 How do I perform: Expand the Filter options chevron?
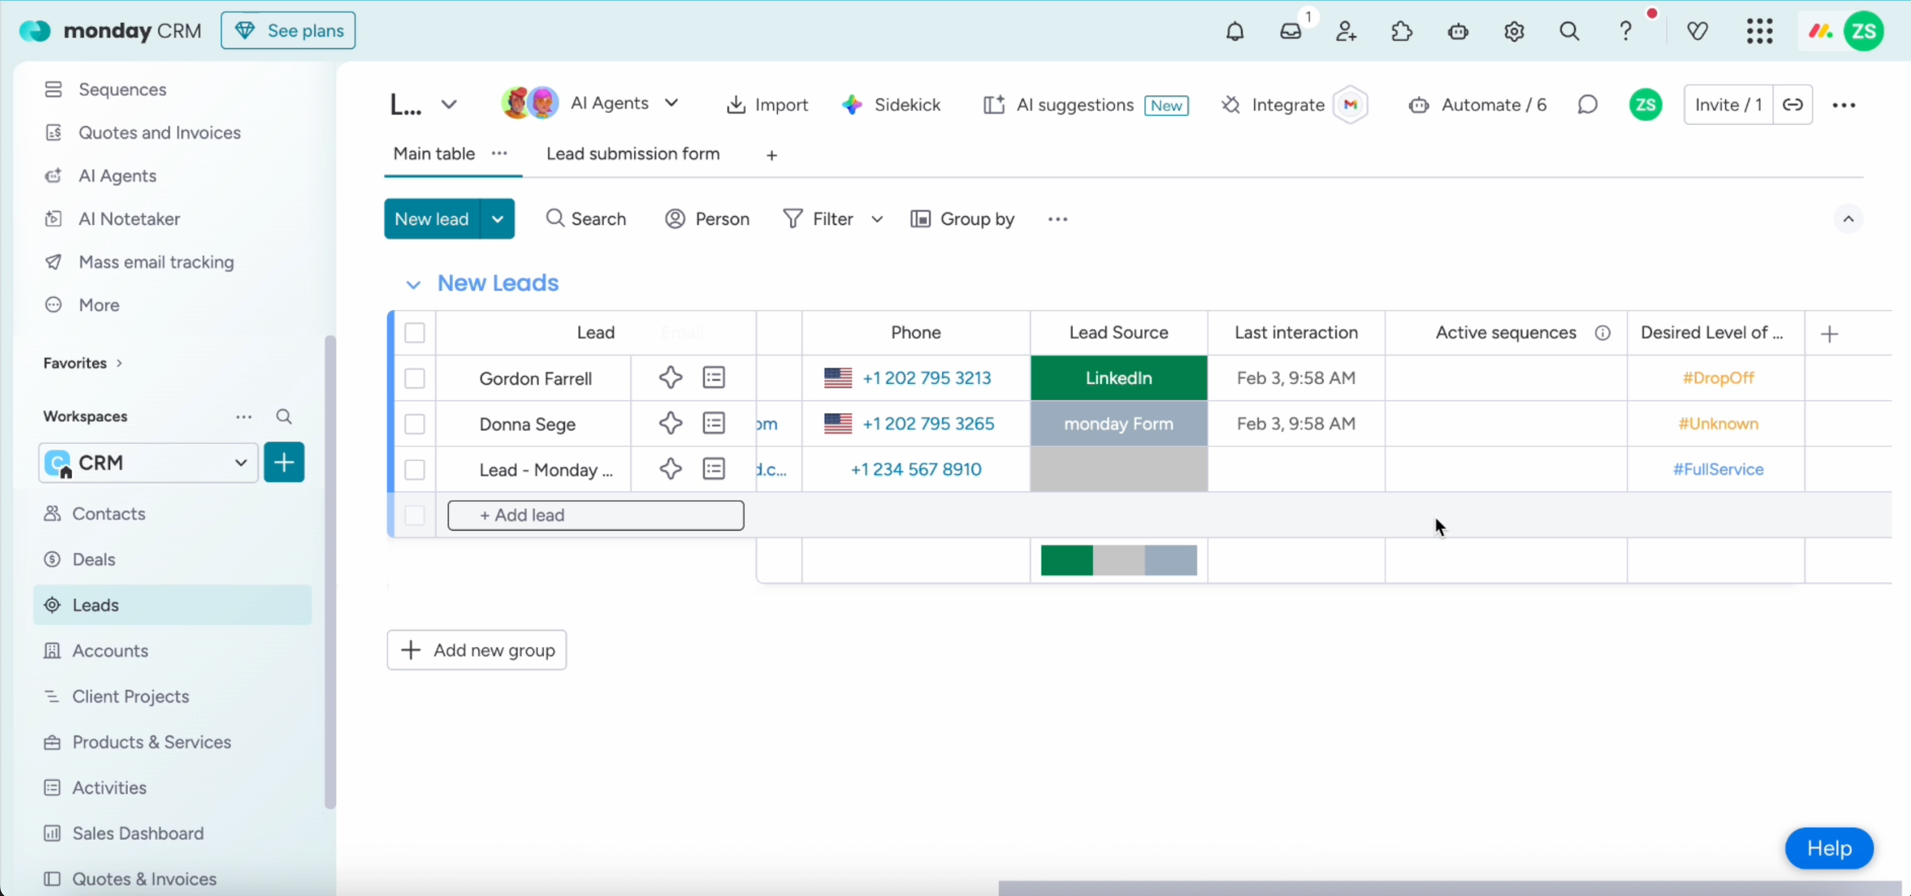click(877, 219)
